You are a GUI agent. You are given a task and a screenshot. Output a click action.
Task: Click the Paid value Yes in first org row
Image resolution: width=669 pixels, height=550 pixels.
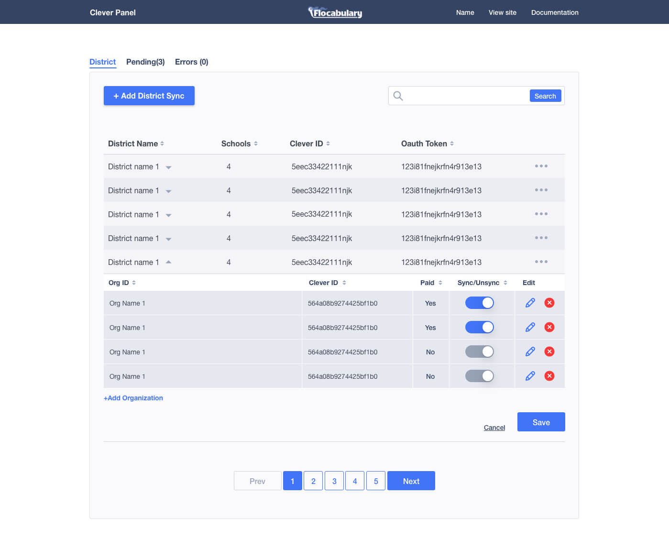430,303
